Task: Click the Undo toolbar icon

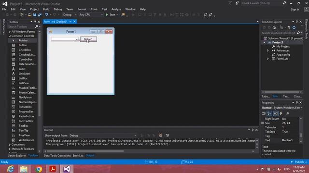Action: coord(46,15)
